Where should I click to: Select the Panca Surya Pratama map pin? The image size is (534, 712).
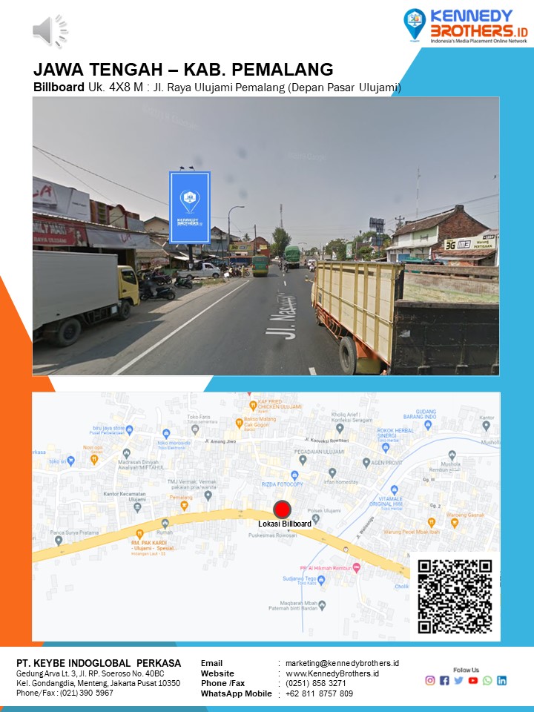coord(58,541)
